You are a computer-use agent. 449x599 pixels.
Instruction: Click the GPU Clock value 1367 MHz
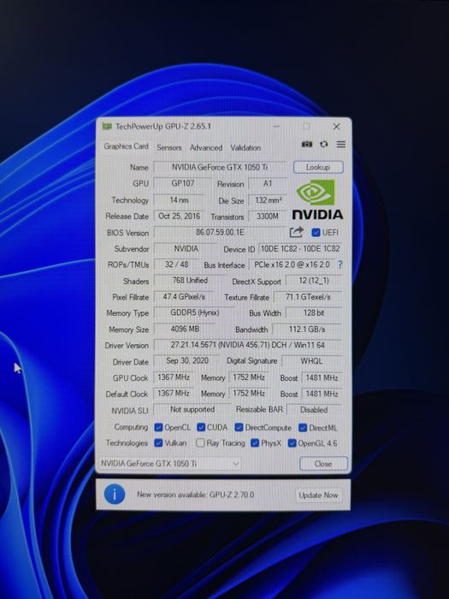(174, 377)
